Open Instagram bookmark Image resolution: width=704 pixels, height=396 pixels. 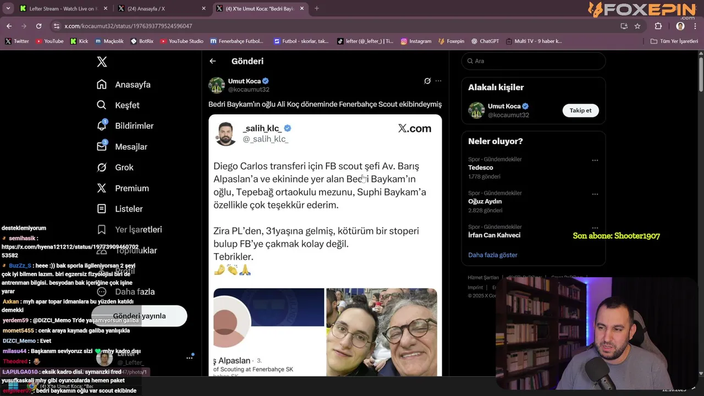[x=416, y=41]
